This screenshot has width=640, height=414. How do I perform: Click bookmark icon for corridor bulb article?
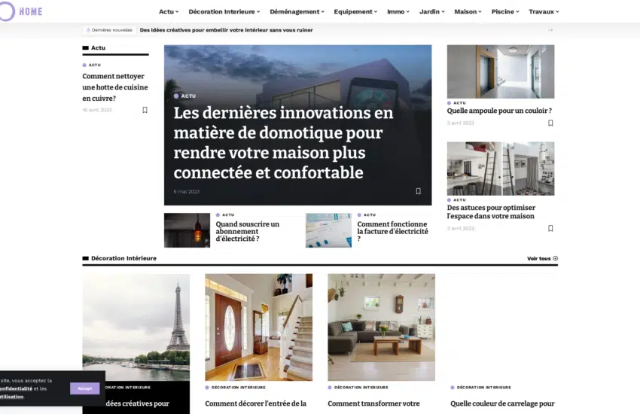tap(550, 123)
